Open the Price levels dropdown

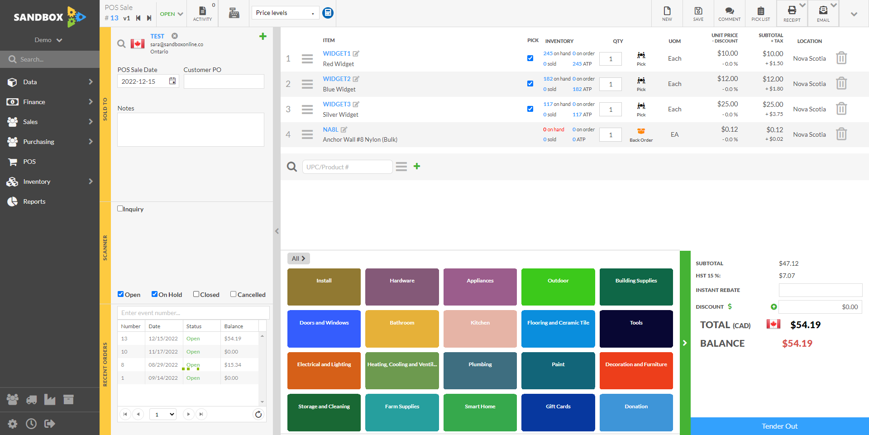click(x=285, y=13)
